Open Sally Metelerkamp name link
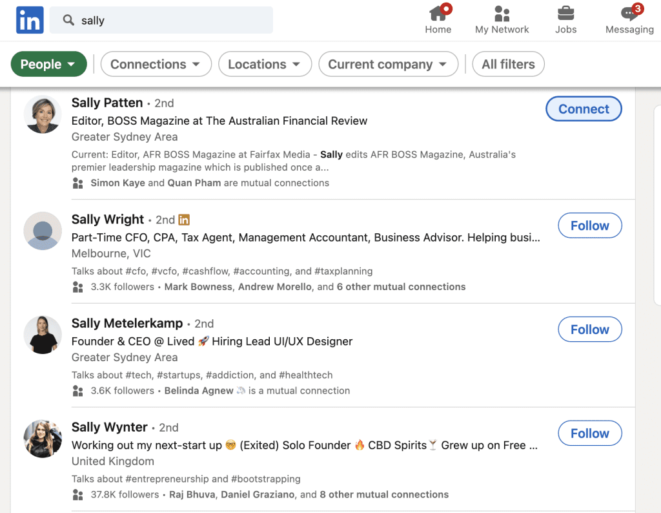 (127, 323)
